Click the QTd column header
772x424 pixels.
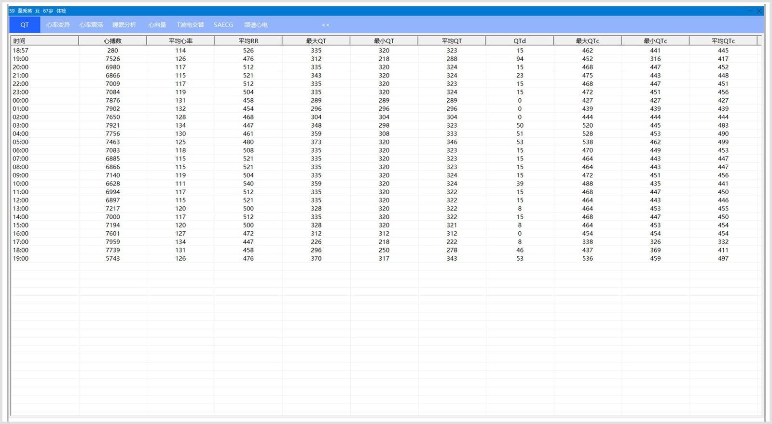tap(520, 41)
